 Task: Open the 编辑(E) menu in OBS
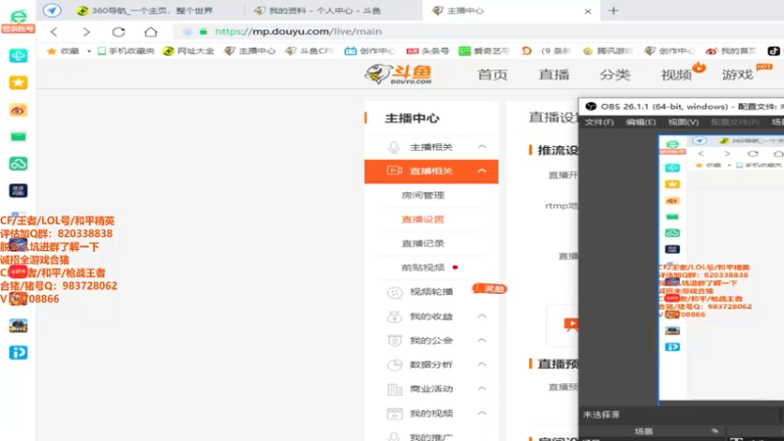(641, 122)
